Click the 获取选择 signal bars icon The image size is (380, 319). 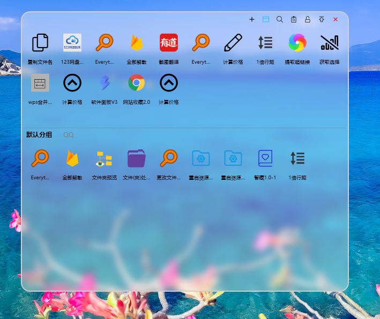pos(329,43)
